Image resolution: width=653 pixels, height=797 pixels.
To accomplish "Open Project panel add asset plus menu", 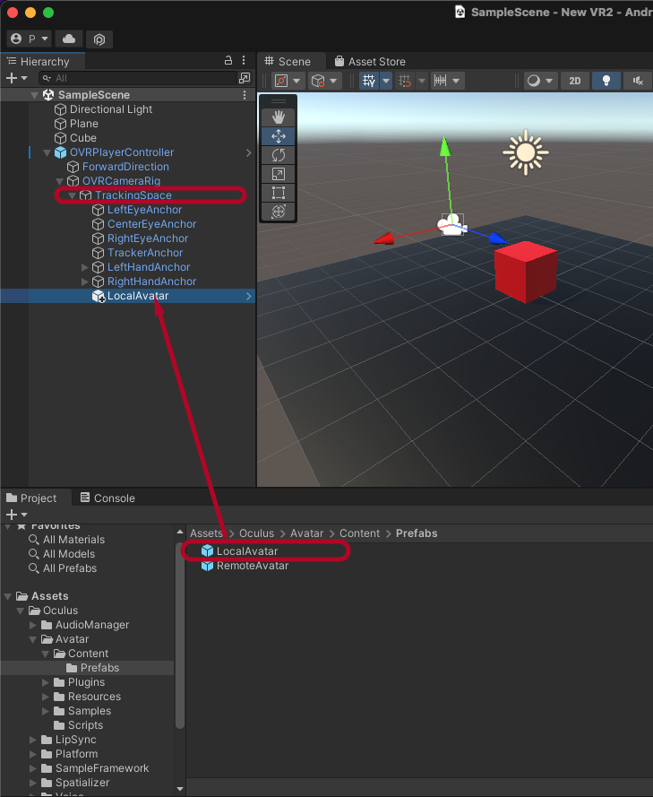I will [16, 515].
